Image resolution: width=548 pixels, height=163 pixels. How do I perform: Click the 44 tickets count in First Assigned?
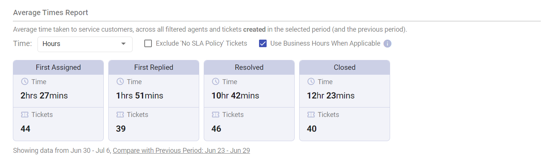point(25,129)
